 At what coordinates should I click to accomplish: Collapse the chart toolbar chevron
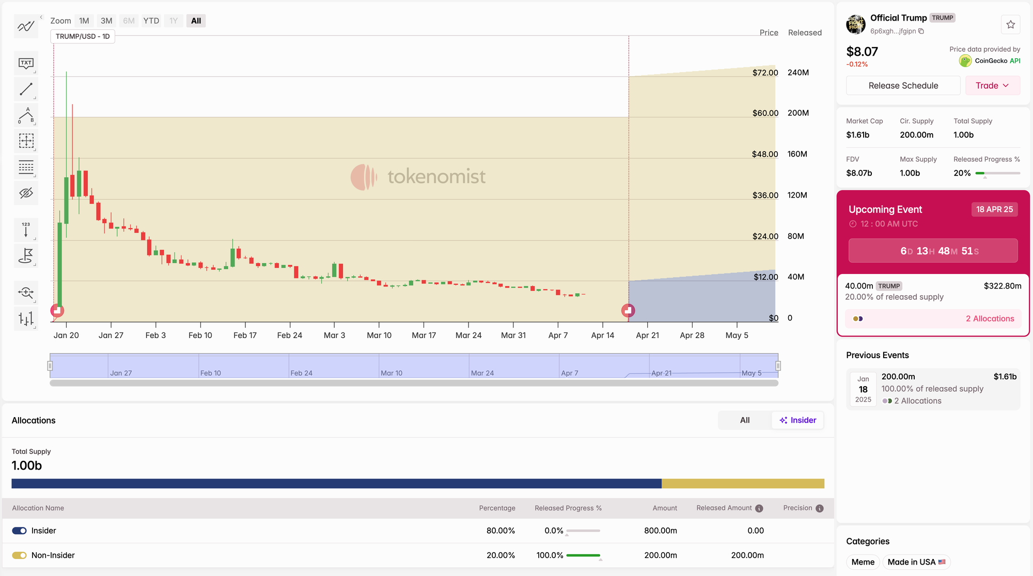click(x=41, y=17)
